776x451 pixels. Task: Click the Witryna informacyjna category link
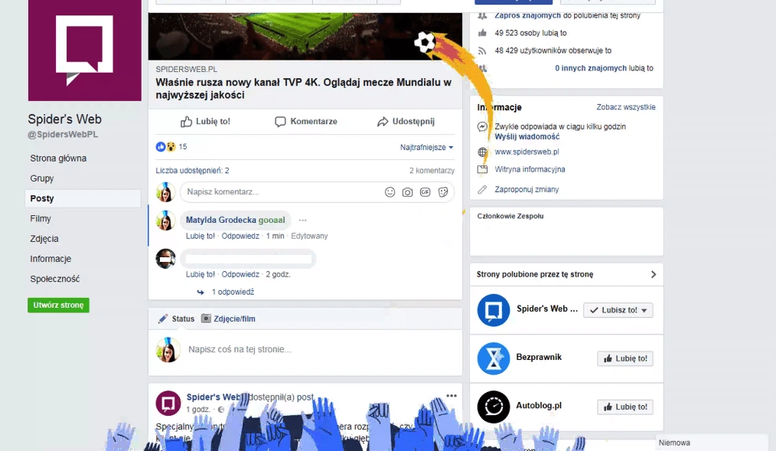pyautogui.click(x=530, y=169)
